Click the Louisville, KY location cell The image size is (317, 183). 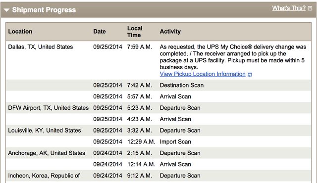point(45,131)
